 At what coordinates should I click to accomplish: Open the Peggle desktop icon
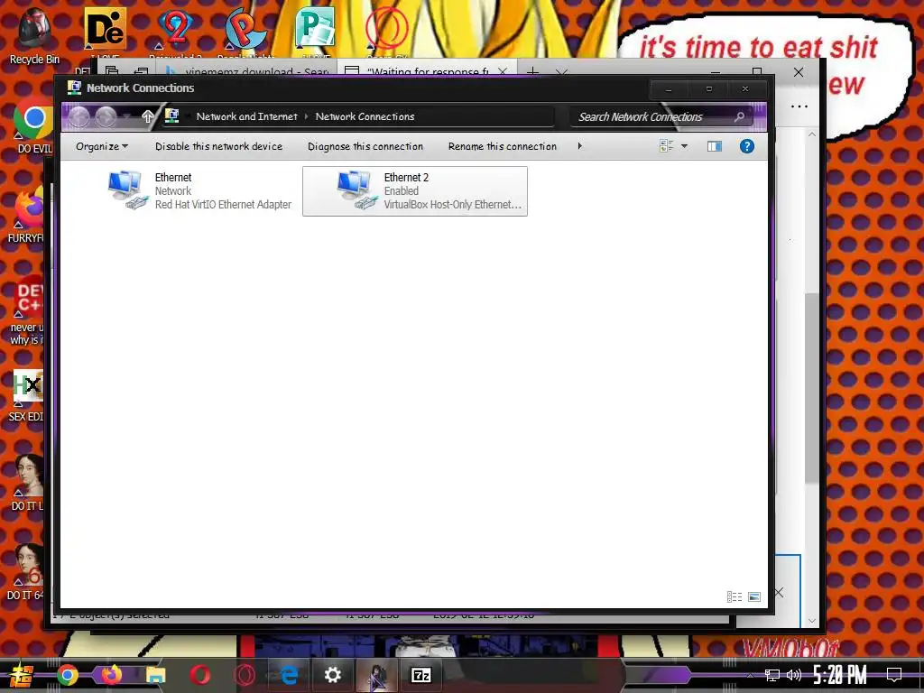[x=245, y=30]
